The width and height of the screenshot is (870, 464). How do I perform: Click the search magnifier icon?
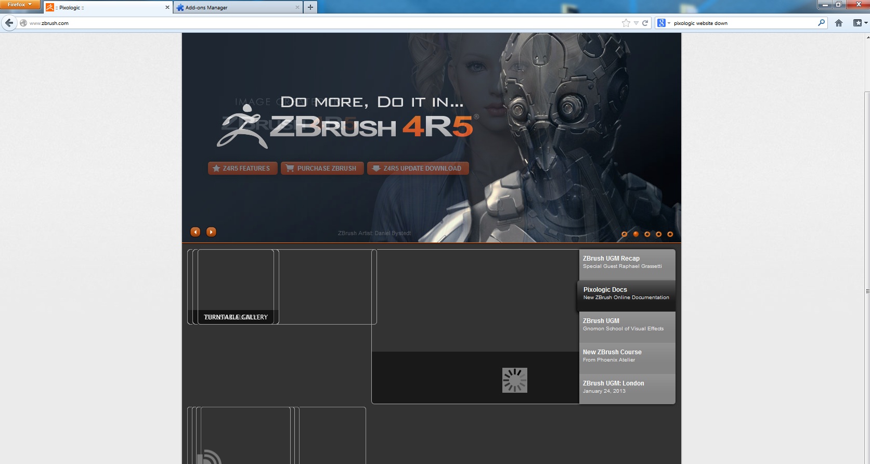pos(821,23)
